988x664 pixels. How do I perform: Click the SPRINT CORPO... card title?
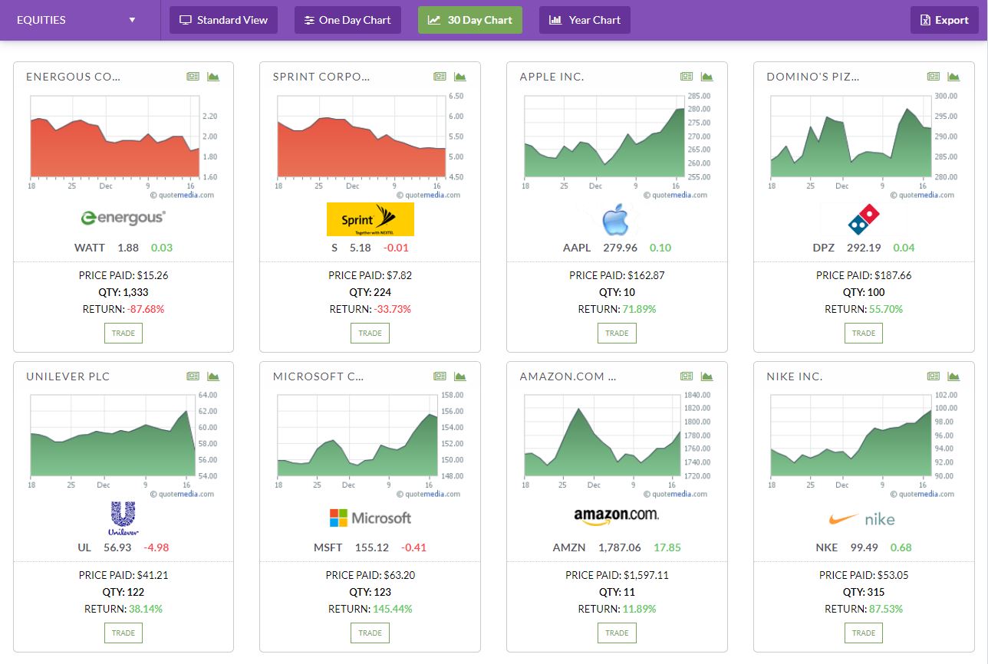pos(321,77)
